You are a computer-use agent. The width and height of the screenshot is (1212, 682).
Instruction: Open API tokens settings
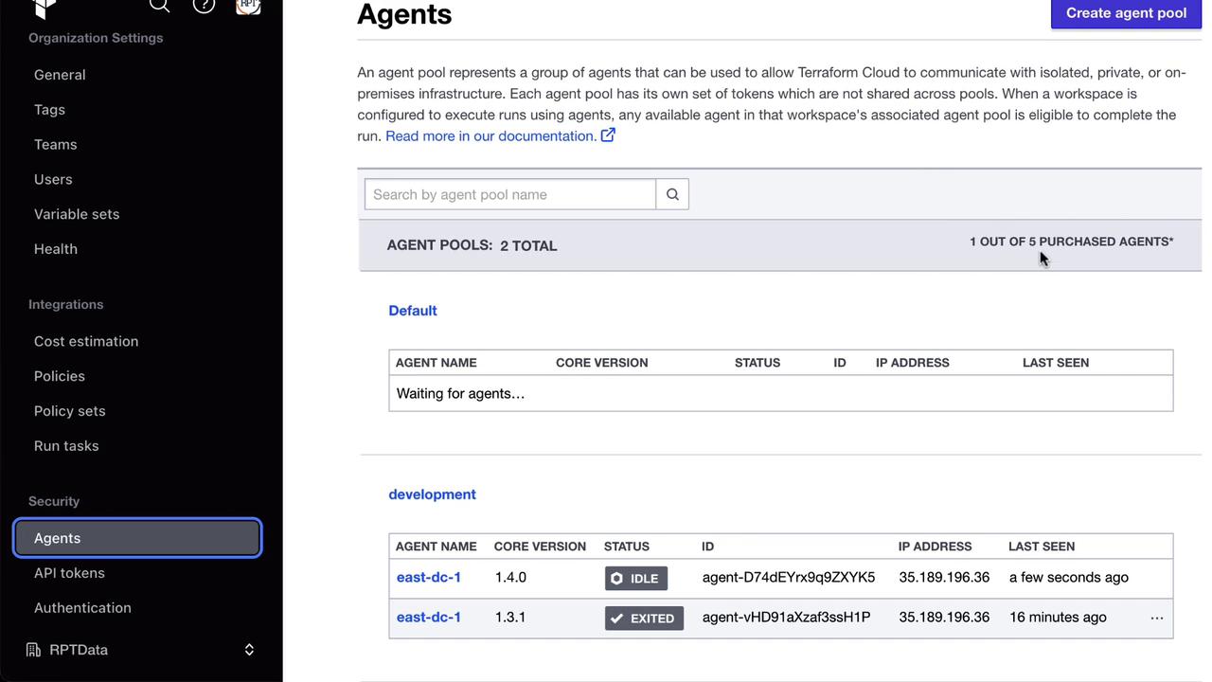pyautogui.click(x=69, y=573)
